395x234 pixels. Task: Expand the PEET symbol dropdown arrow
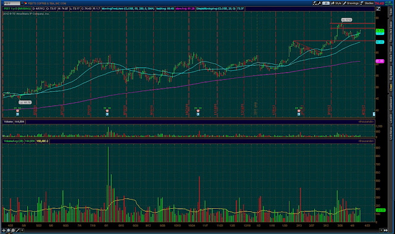tap(22, 3)
